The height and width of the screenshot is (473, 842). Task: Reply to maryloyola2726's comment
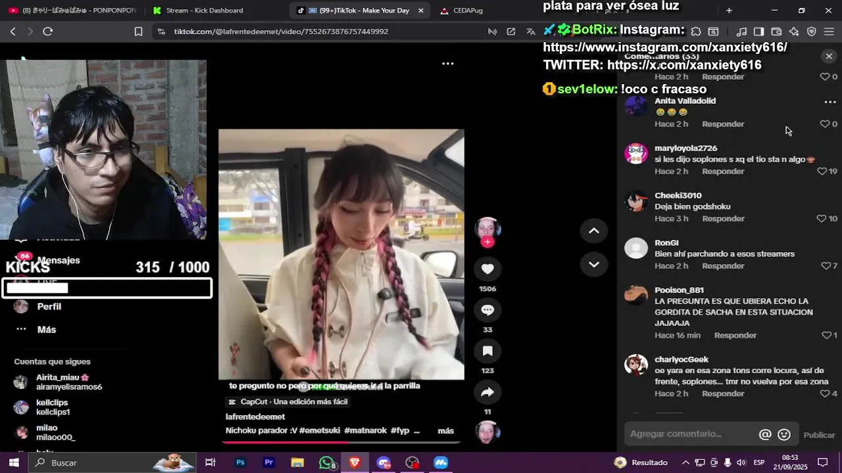[x=722, y=171]
